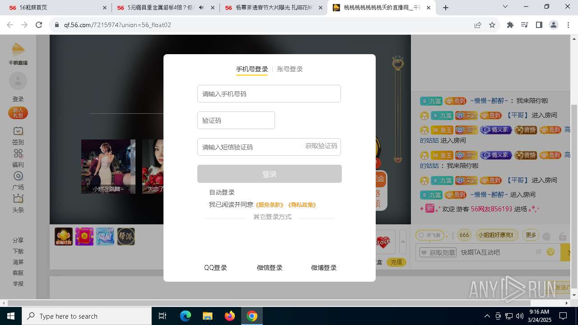Open File Explorer from taskbar

[x=207, y=316]
